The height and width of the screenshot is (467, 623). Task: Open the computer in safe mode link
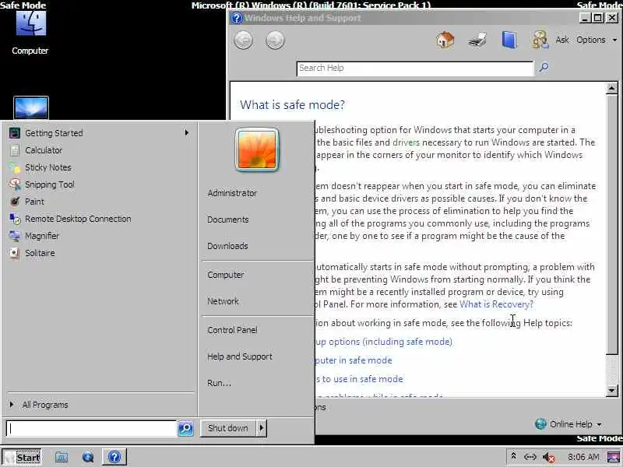[x=354, y=360]
